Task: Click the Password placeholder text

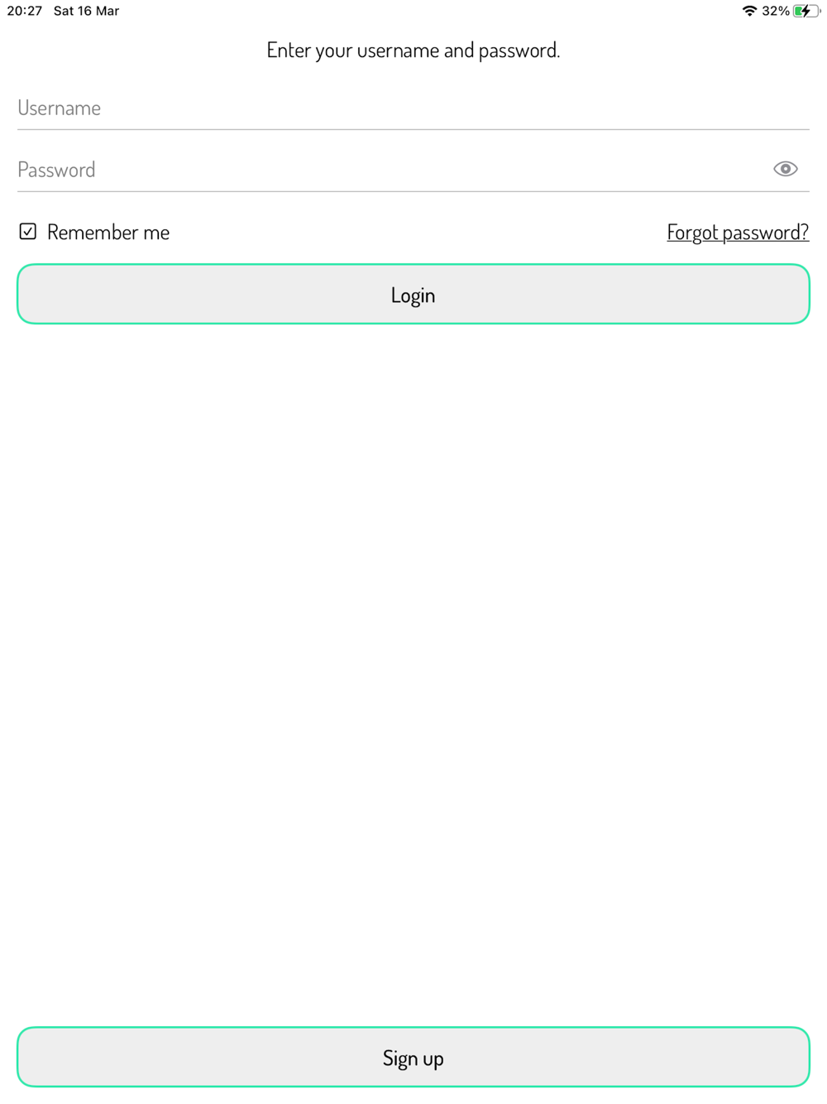Action: [56, 170]
